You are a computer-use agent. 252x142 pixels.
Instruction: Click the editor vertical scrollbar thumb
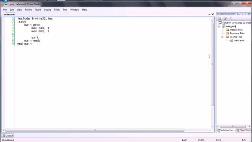pos(213,64)
